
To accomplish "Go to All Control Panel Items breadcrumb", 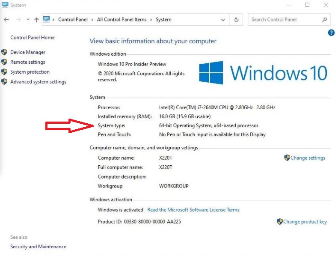I will click(x=122, y=20).
